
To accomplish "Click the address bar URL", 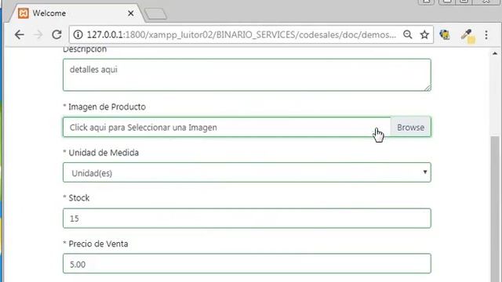I will pos(242,34).
